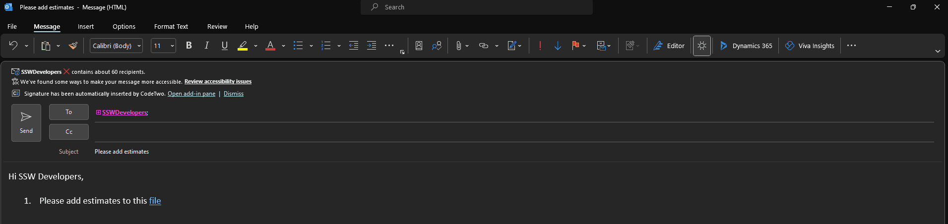Click the Check Names icon
This screenshot has height=224, width=948.
coord(437,46)
